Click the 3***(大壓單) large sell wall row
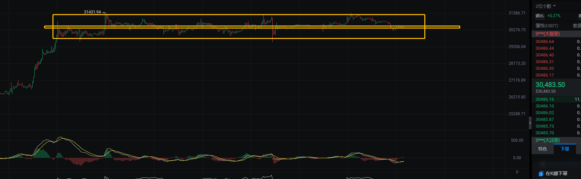581x179 pixels. (x=556, y=34)
